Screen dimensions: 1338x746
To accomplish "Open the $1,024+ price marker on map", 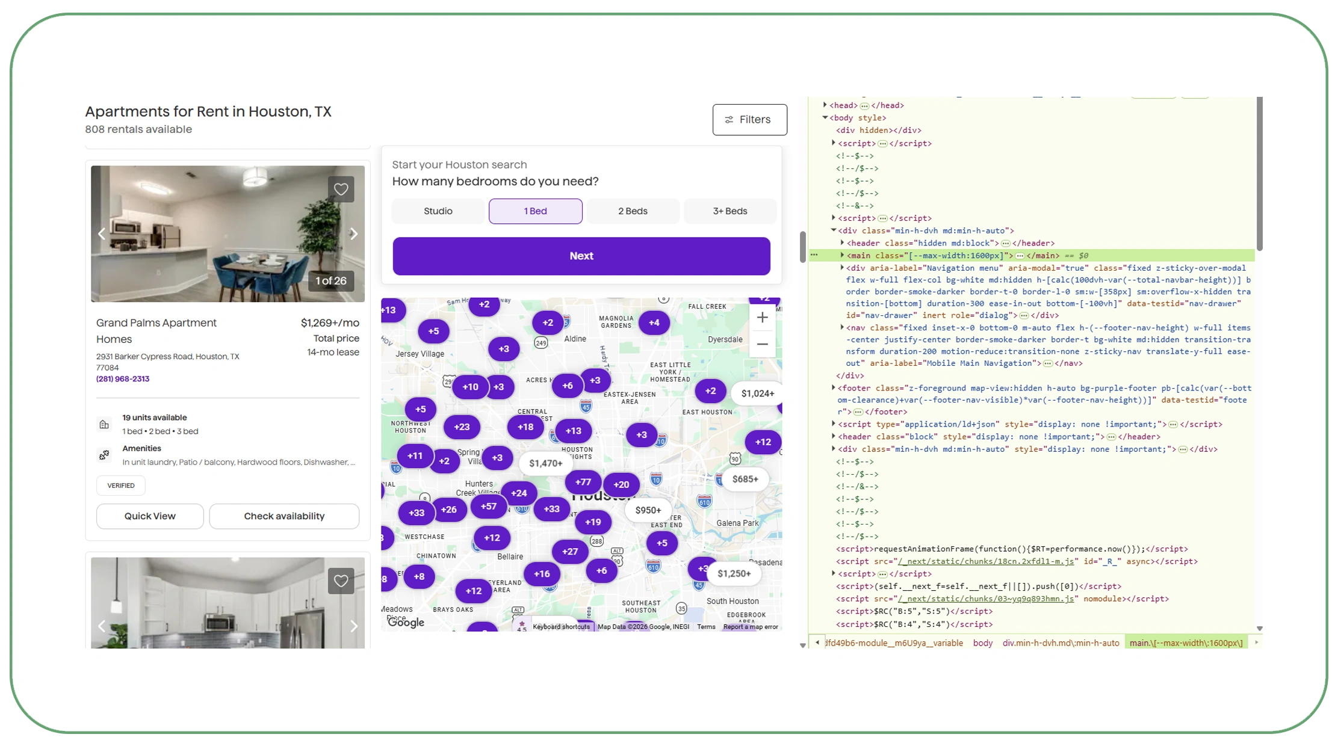I will click(758, 393).
